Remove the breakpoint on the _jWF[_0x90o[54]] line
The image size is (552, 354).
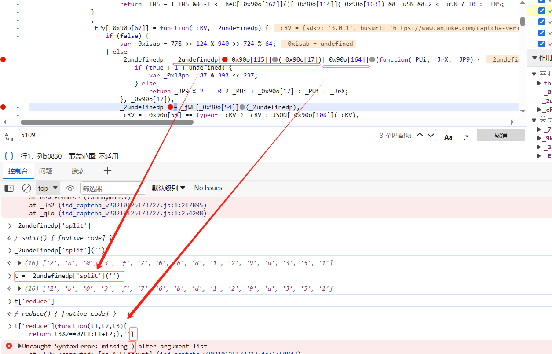tap(4, 107)
